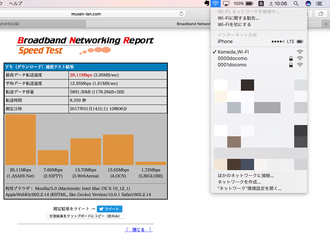Click the Komeda_Wi-Fi signal strength icon

coord(300,52)
